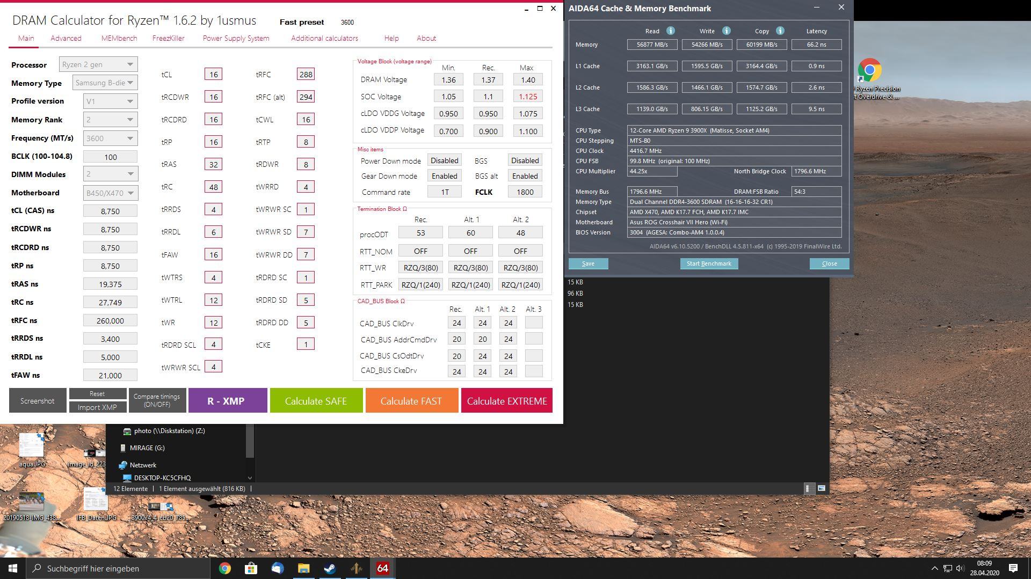Select photo (\\Diskstation) (Z:) drive

(169, 430)
